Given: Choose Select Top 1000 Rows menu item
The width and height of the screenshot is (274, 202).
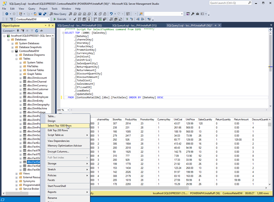Looking at the screenshot, I should tap(65, 126).
